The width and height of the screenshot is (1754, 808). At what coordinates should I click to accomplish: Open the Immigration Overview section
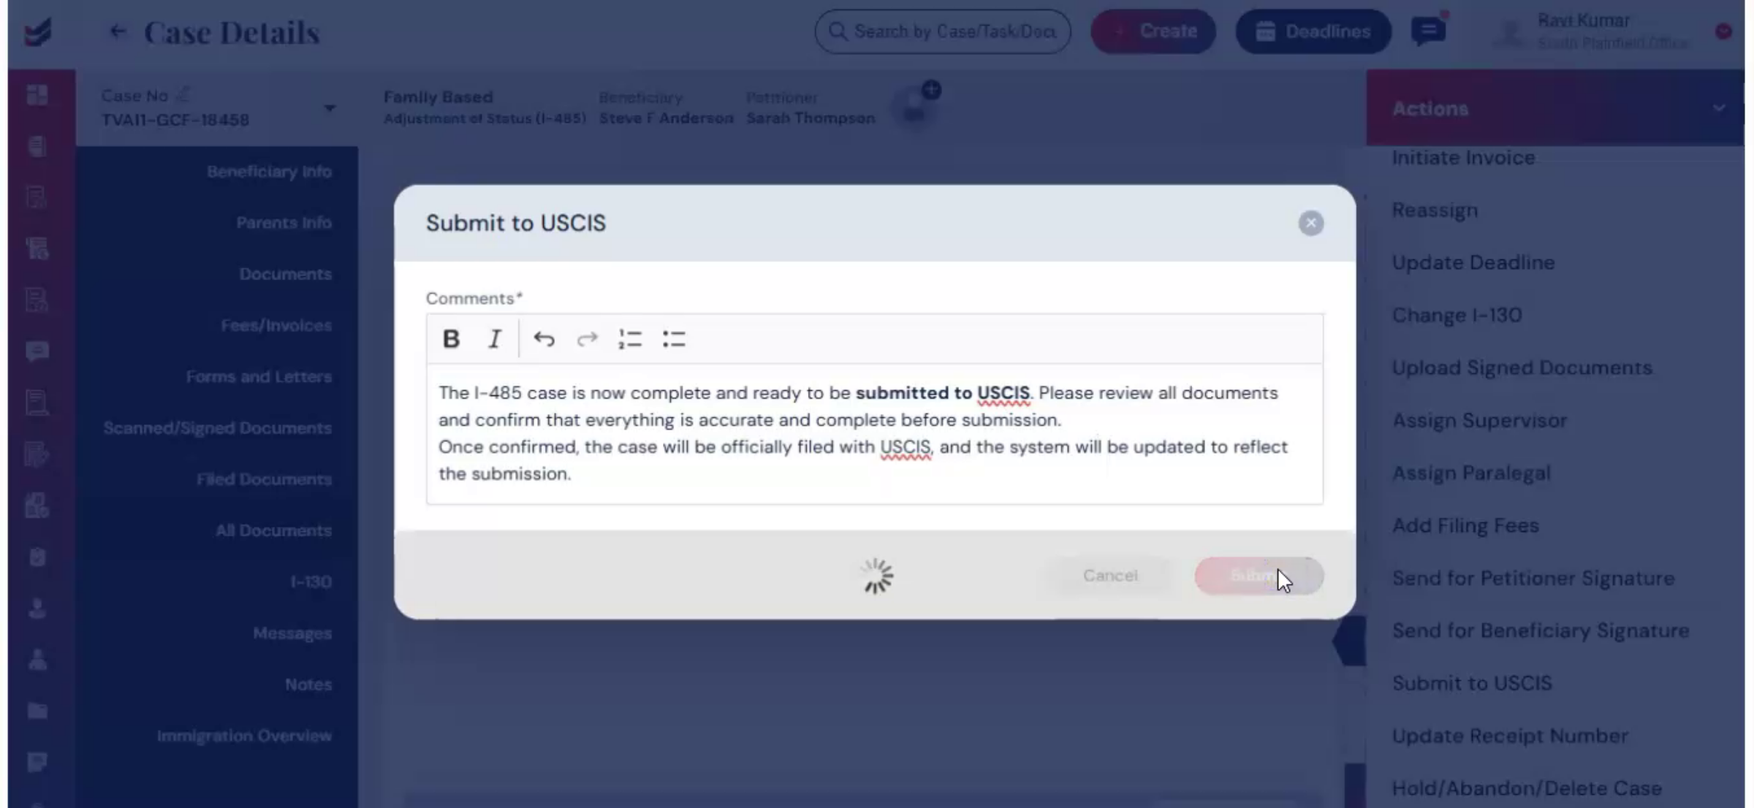[244, 736]
